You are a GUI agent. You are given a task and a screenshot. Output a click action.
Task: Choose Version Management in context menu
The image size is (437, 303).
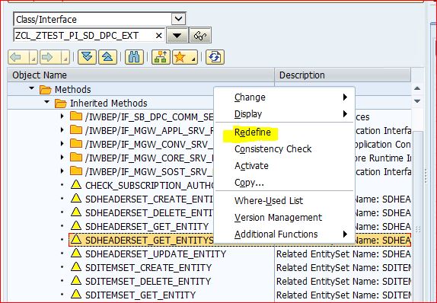[x=284, y=218]
